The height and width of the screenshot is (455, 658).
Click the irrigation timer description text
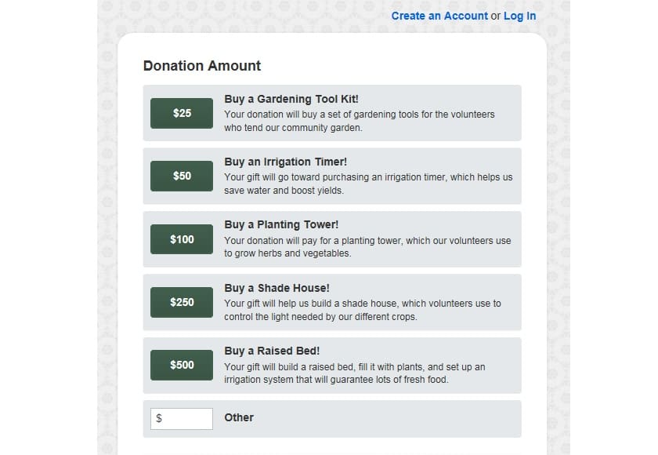coord(368,184)
